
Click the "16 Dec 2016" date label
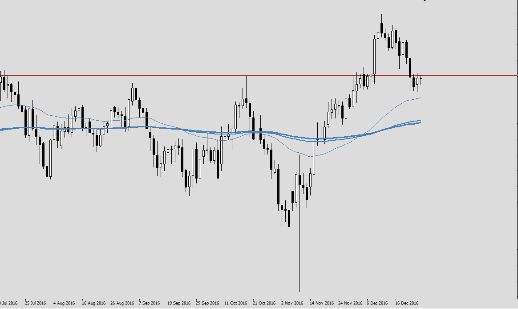tap(407, 303)
